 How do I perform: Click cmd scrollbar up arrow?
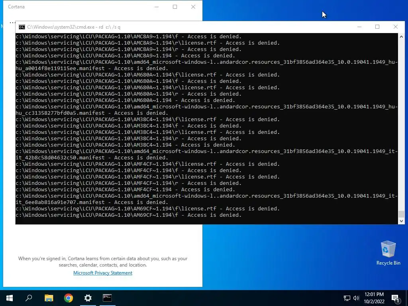pos(401,37)
